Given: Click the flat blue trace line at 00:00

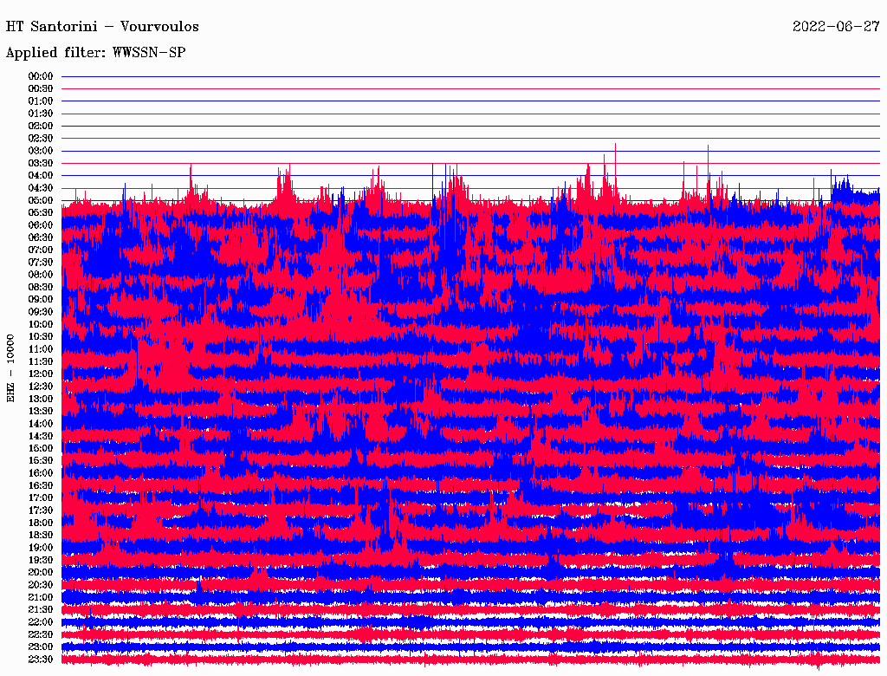Looking at the screenshot, I should pyautogui.click(x=468, y=76).
